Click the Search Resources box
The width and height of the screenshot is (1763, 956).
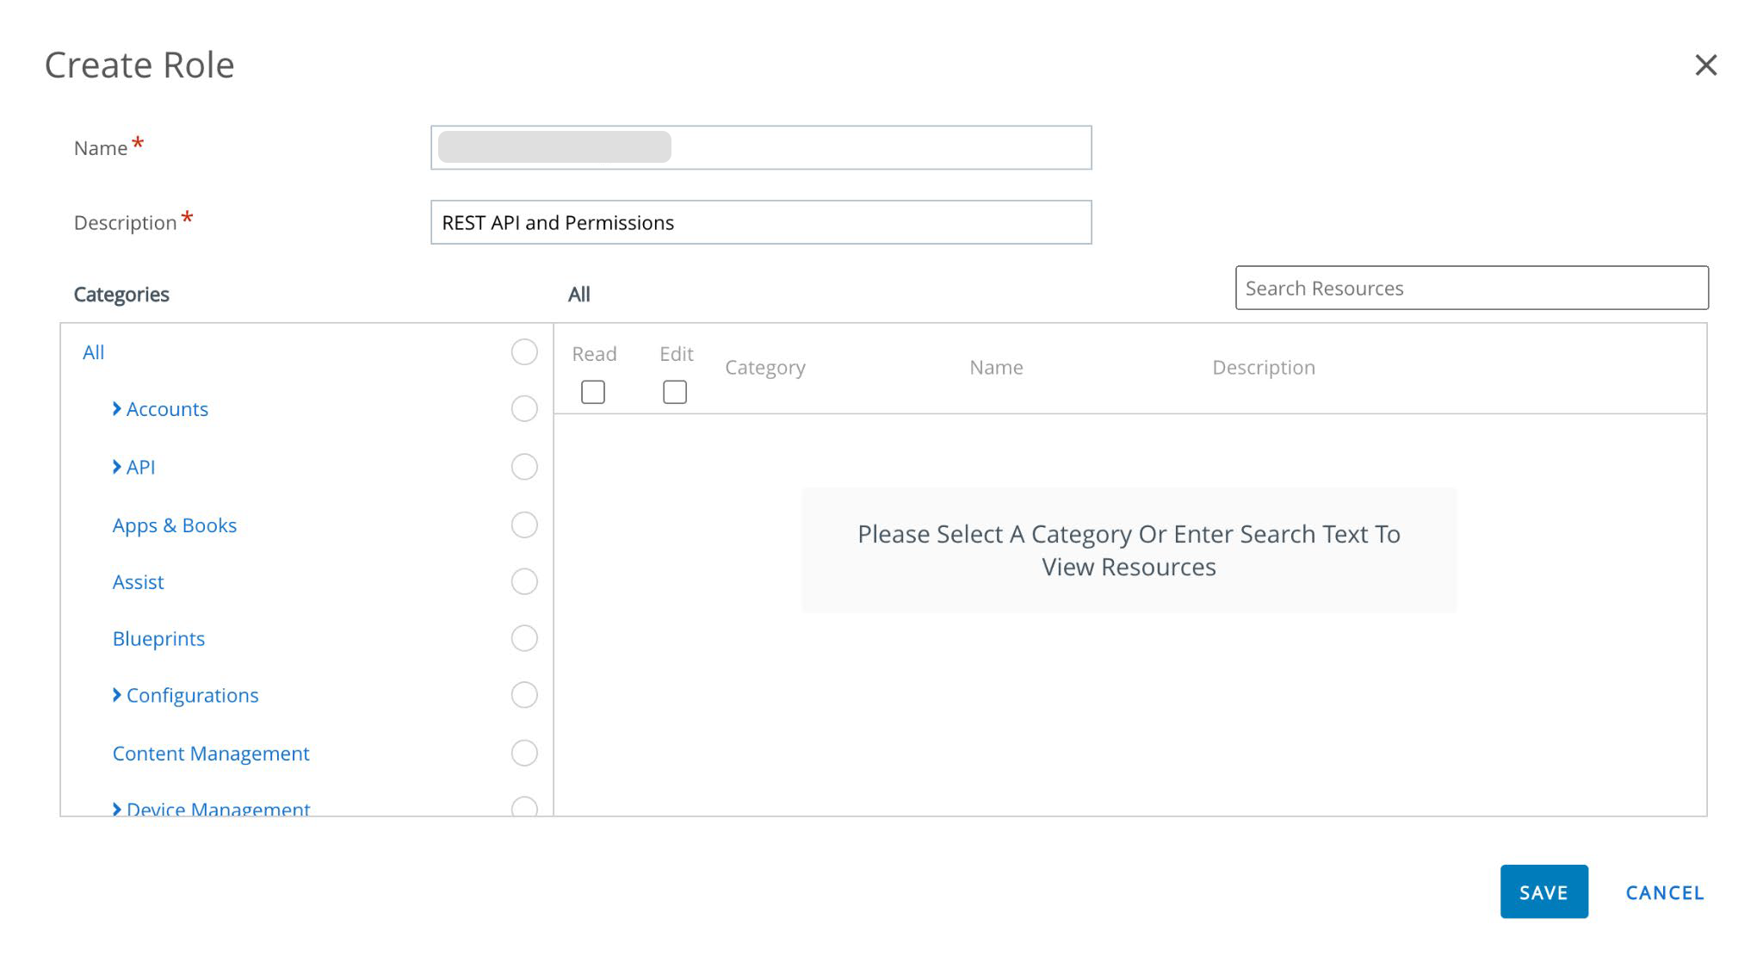pos(1472,288)
